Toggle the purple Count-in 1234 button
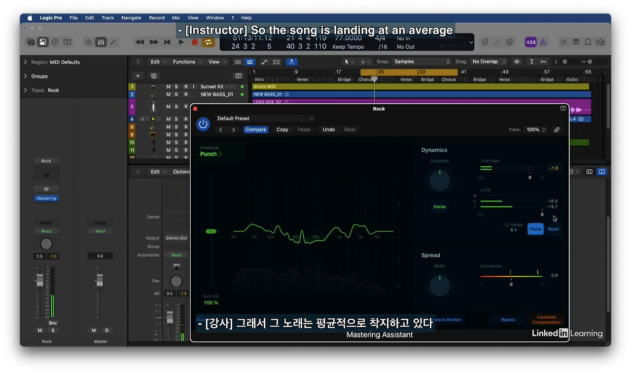The height and width of the screenshot is (373, 631). 530,42
